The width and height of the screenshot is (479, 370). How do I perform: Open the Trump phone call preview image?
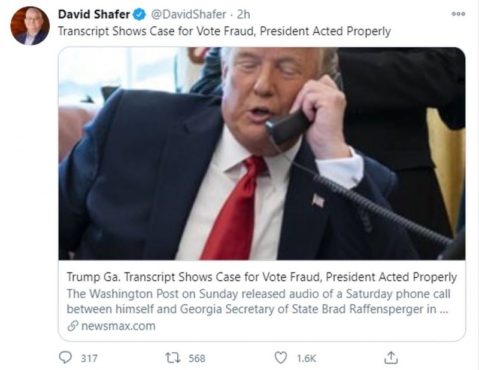[x=262, y=154]
